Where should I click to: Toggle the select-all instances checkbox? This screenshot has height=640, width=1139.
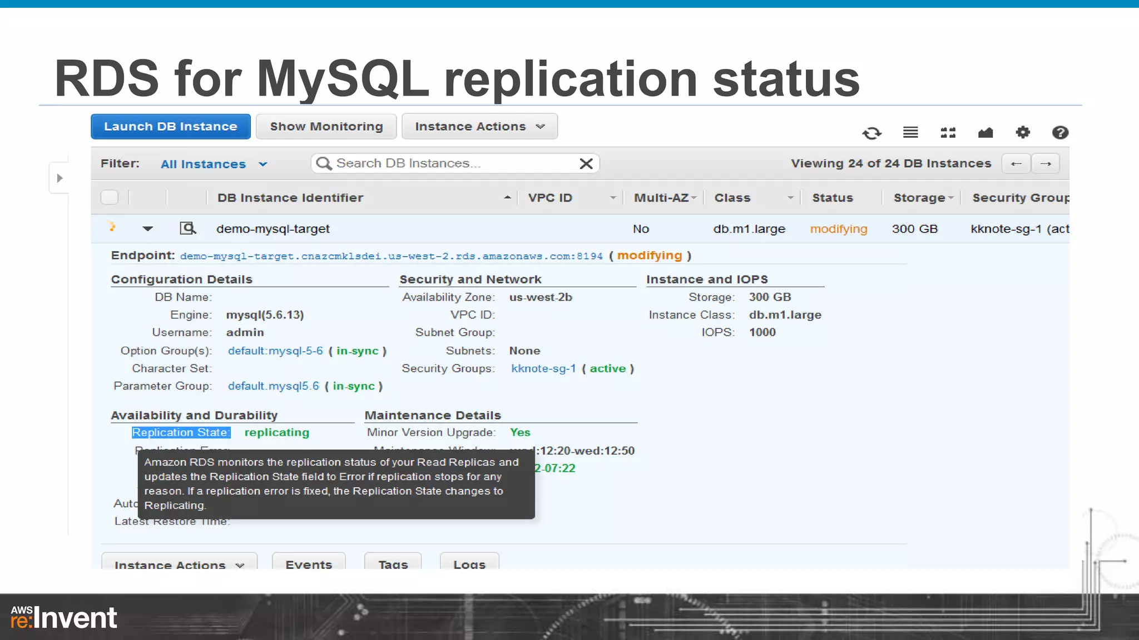110,197
